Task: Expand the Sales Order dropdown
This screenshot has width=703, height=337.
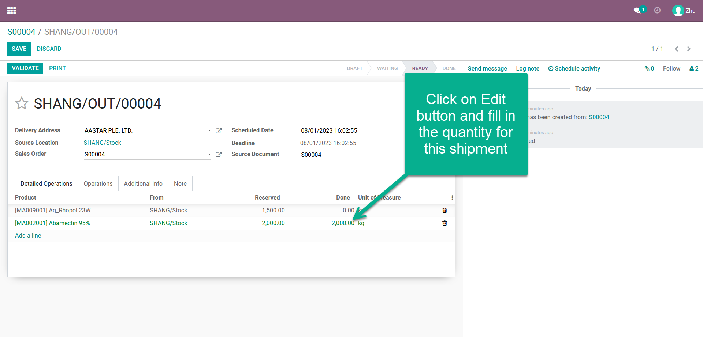Action: [x=209, y=154]
